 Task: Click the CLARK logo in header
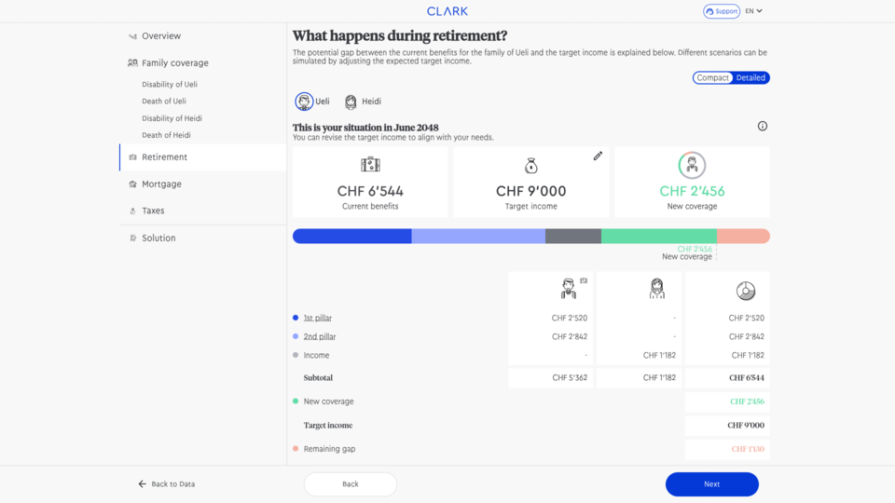(447, 11)
